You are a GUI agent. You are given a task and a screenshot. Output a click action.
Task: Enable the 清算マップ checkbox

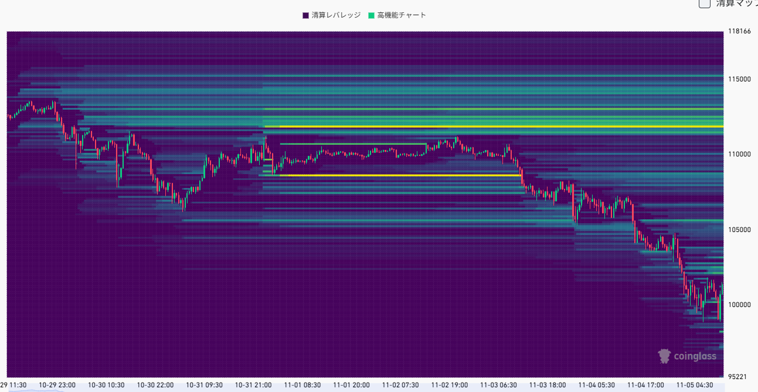point(703,4)
